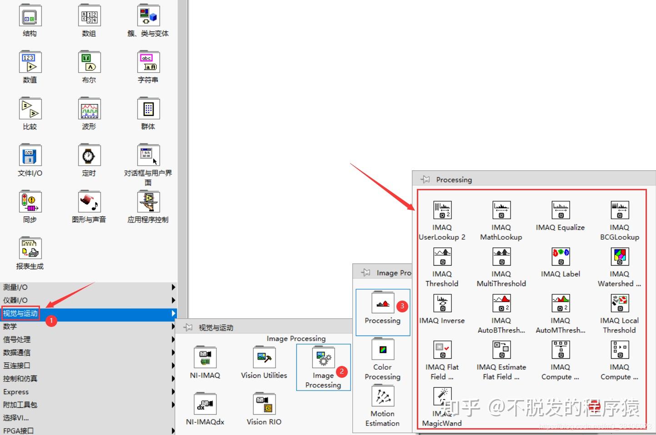Choose the IMAQ Inverse function

(x=441, y=303)
